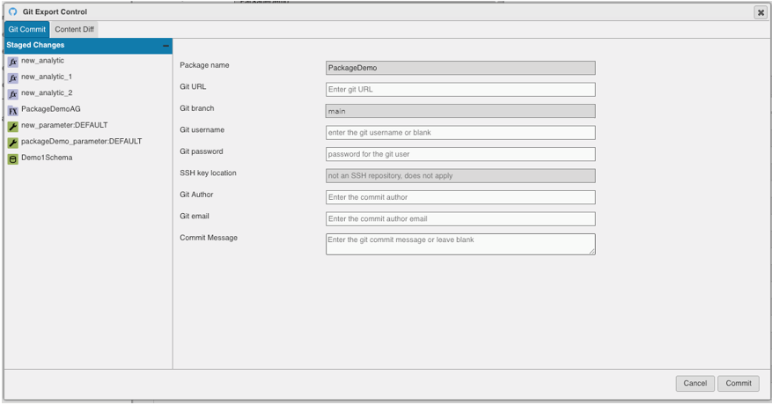Click the Git branch label
The height and width of the screenshot is (405, 772).
197,108
